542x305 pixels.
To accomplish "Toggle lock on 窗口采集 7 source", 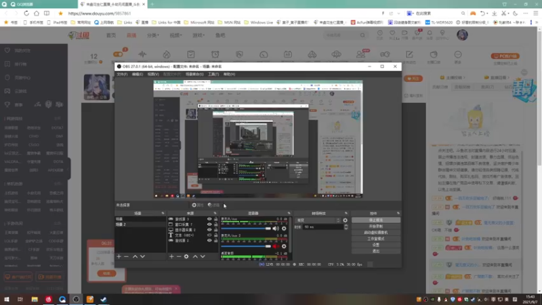I will [215, 224].
